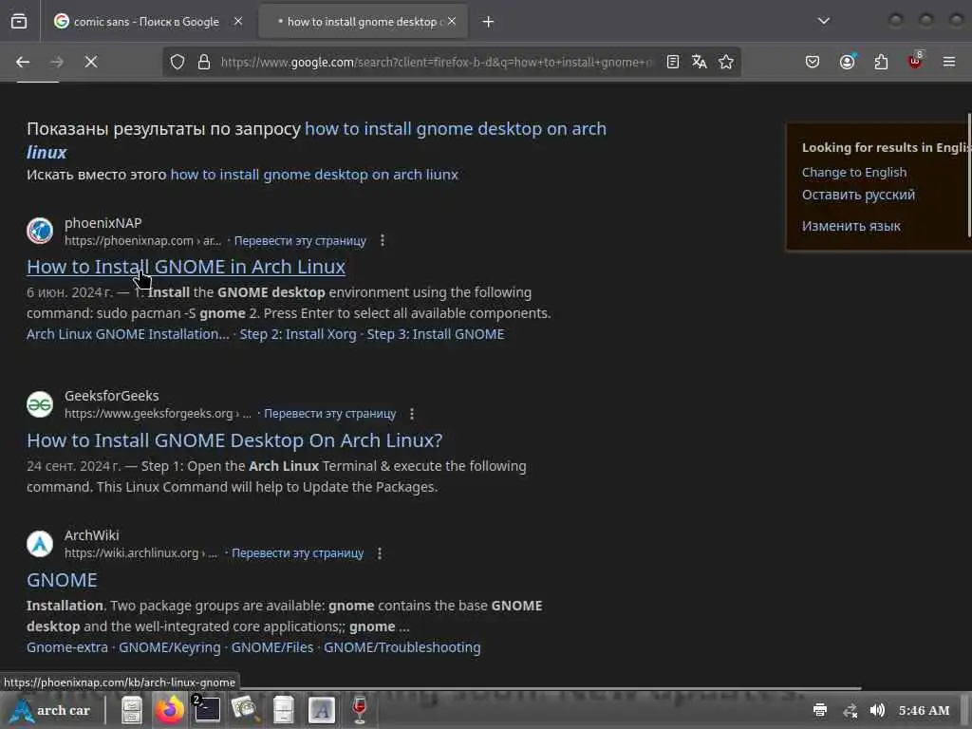
Task: Focus the google.com address bar
Action: 437,62
